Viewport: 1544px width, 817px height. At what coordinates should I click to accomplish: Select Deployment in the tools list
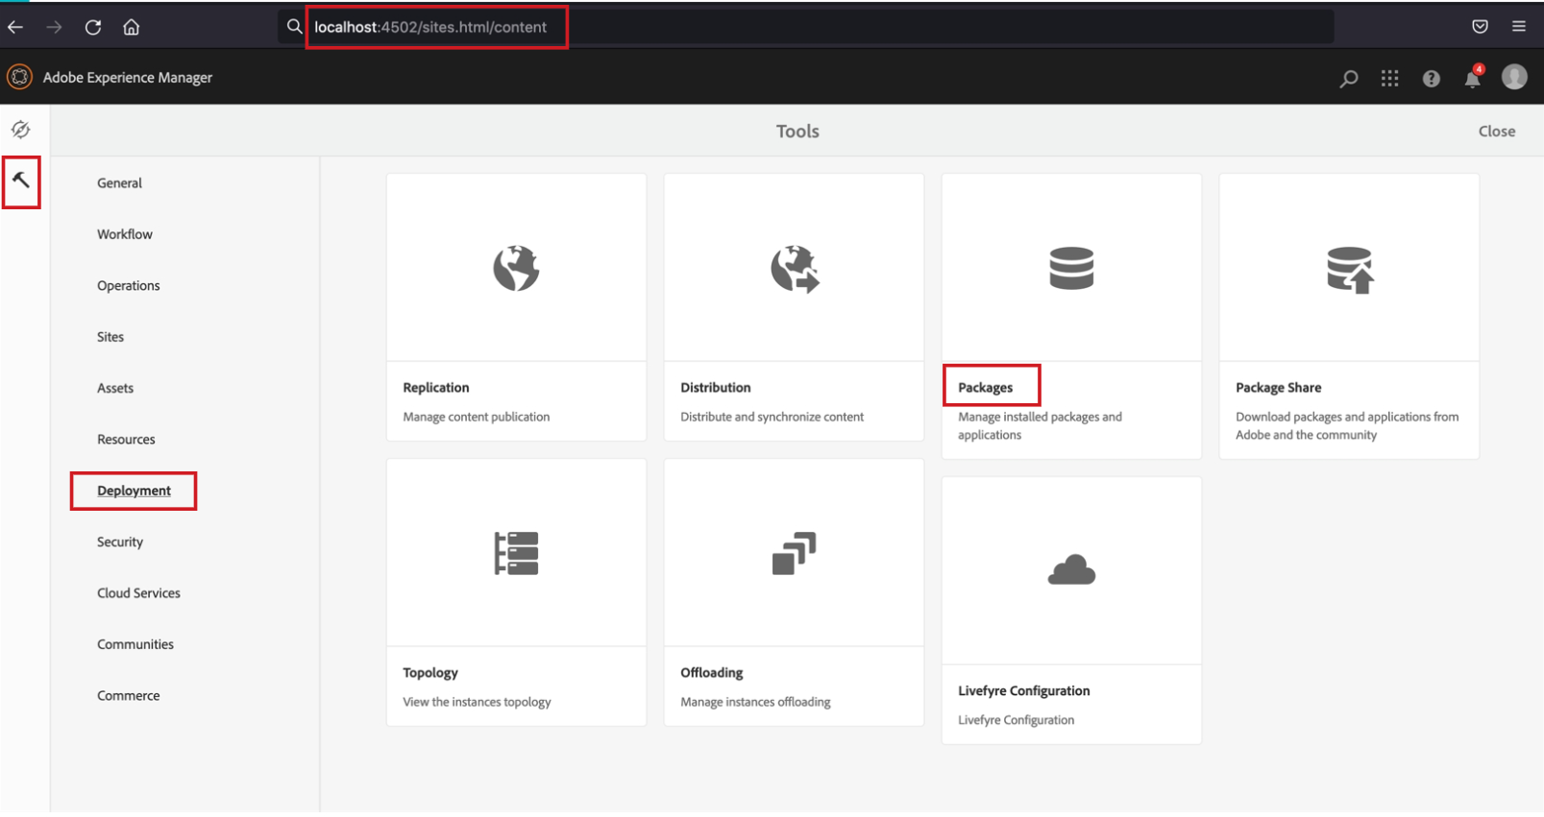(134, 491)
